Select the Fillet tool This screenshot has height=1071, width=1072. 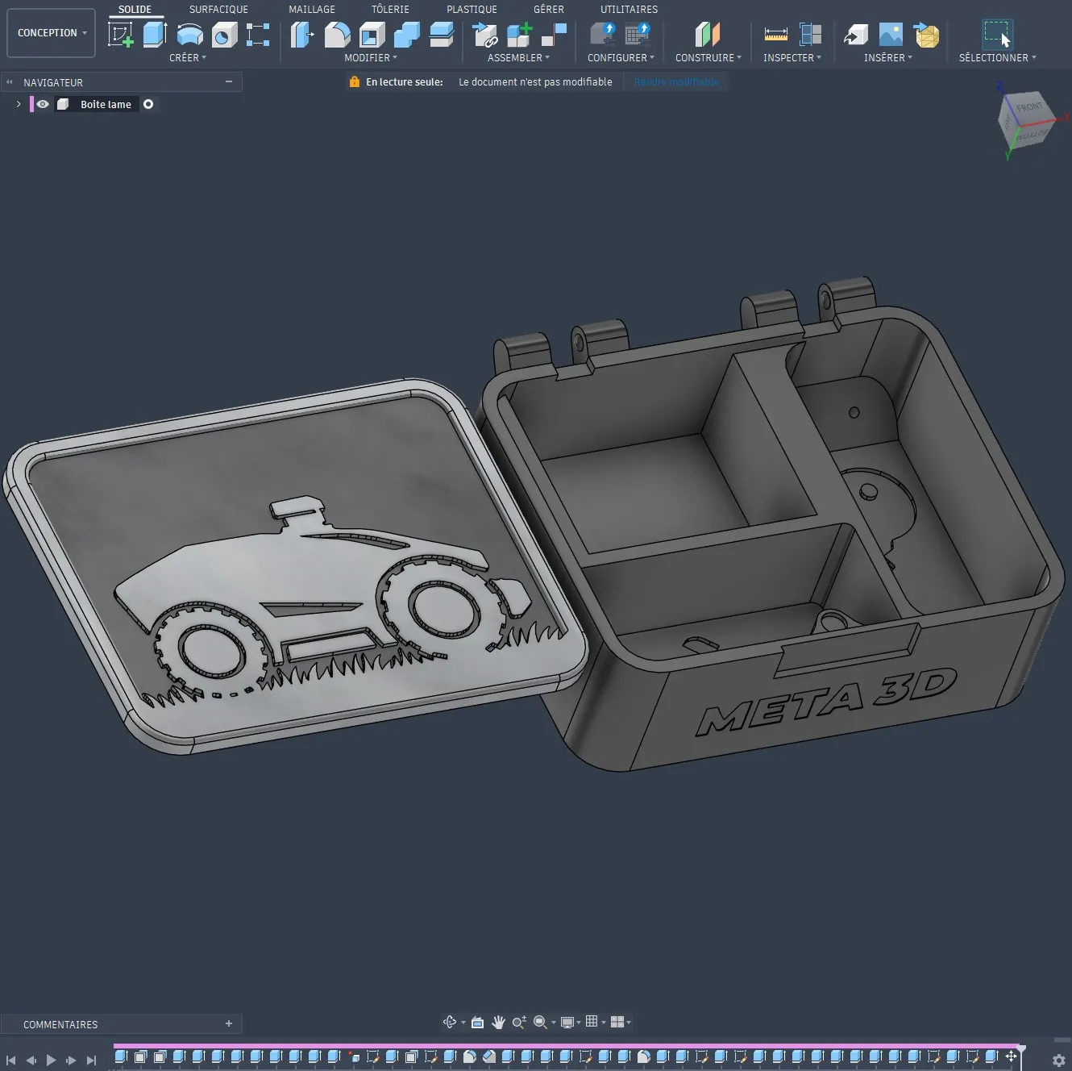(x=337, y=35)
